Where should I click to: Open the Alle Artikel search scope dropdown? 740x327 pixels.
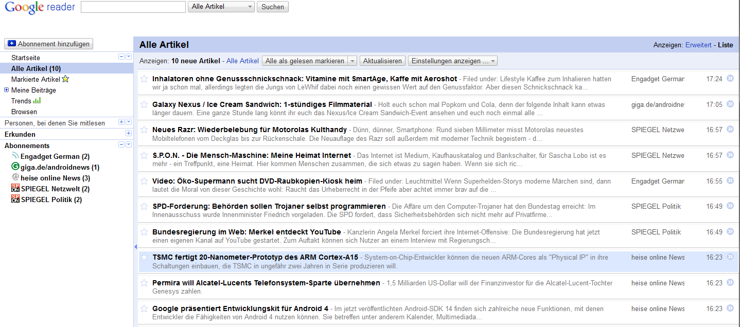tap(222, 7)
